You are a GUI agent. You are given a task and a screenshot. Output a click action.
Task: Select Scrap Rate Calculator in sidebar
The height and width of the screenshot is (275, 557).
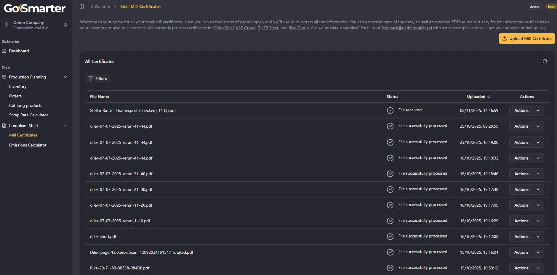coord(29,115)
